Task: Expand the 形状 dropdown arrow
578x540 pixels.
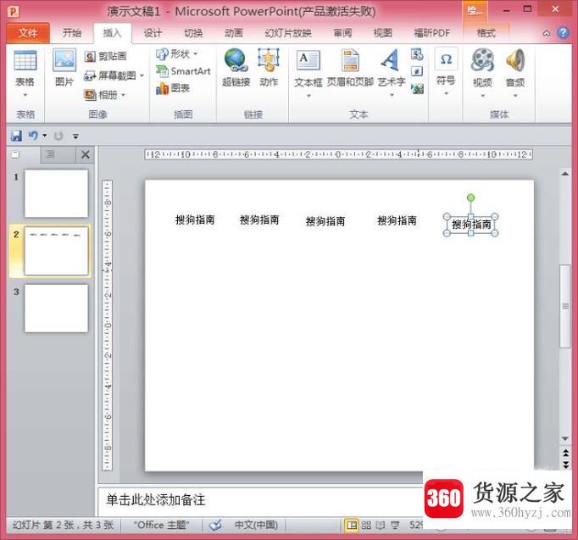Action: click(196, 54)
